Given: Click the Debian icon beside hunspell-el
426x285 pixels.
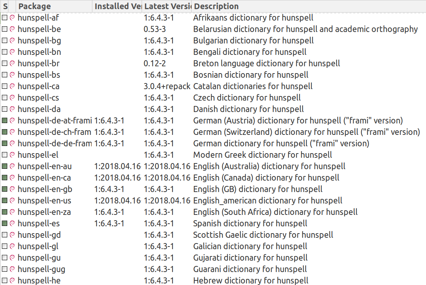Looking at the screenshot, I should pyautogui.click(x=12, y=155).
